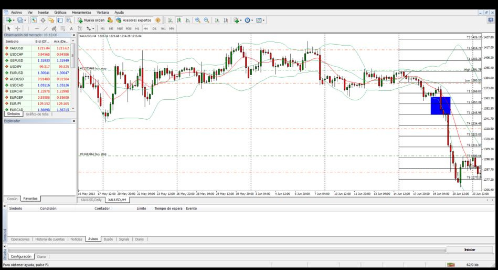Switch to the XAUUSD,Daily chart tab
The width and height of the screenshot is (498, 270).
[x=90, y=200]
